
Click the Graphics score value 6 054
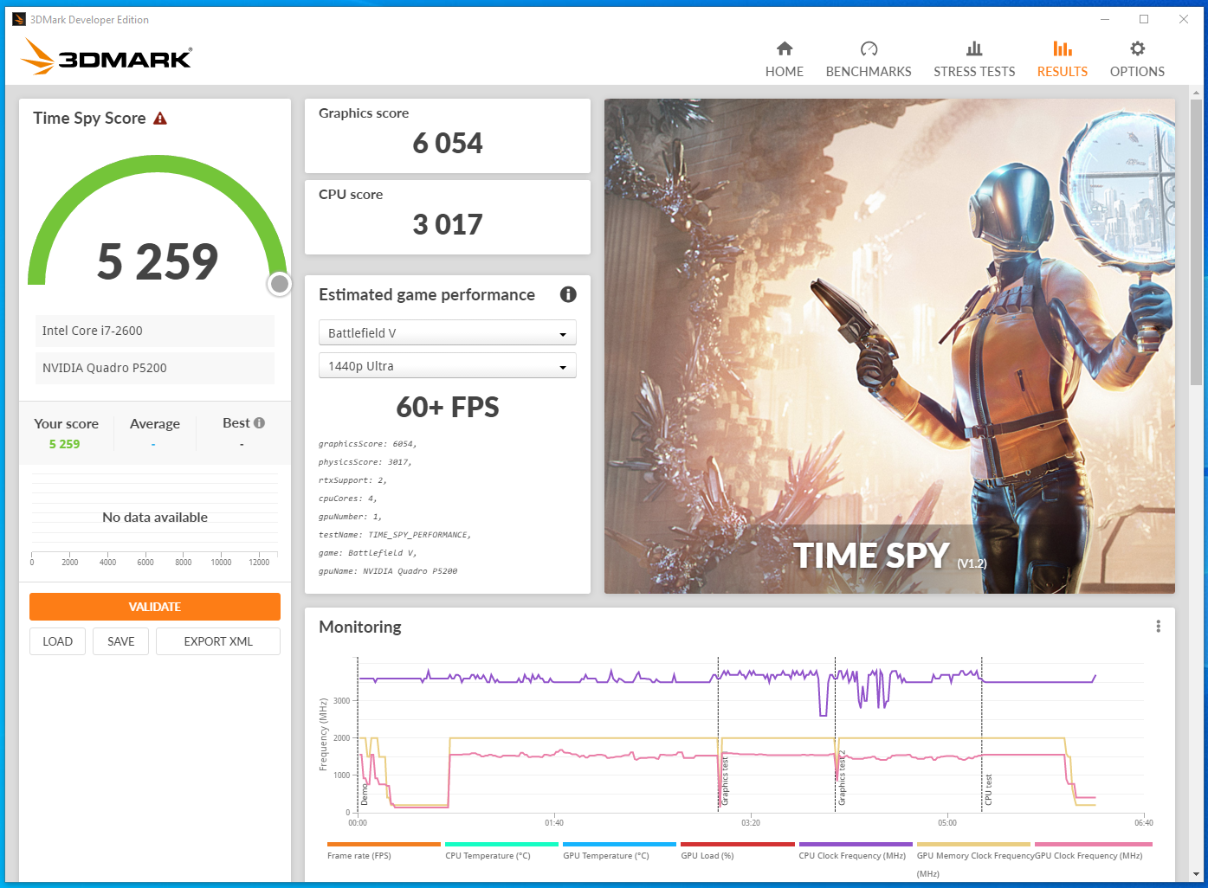(x=448, y=143)
